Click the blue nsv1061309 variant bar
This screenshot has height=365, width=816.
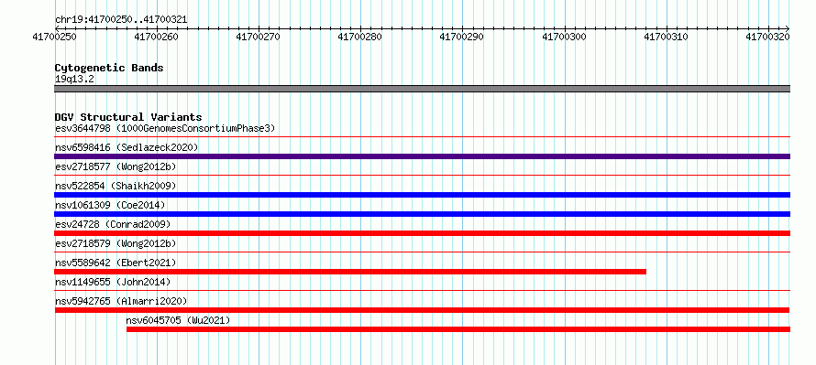[x=422, y=214]
